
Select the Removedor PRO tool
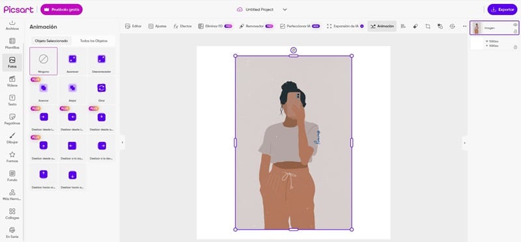[x=256, y=26]
